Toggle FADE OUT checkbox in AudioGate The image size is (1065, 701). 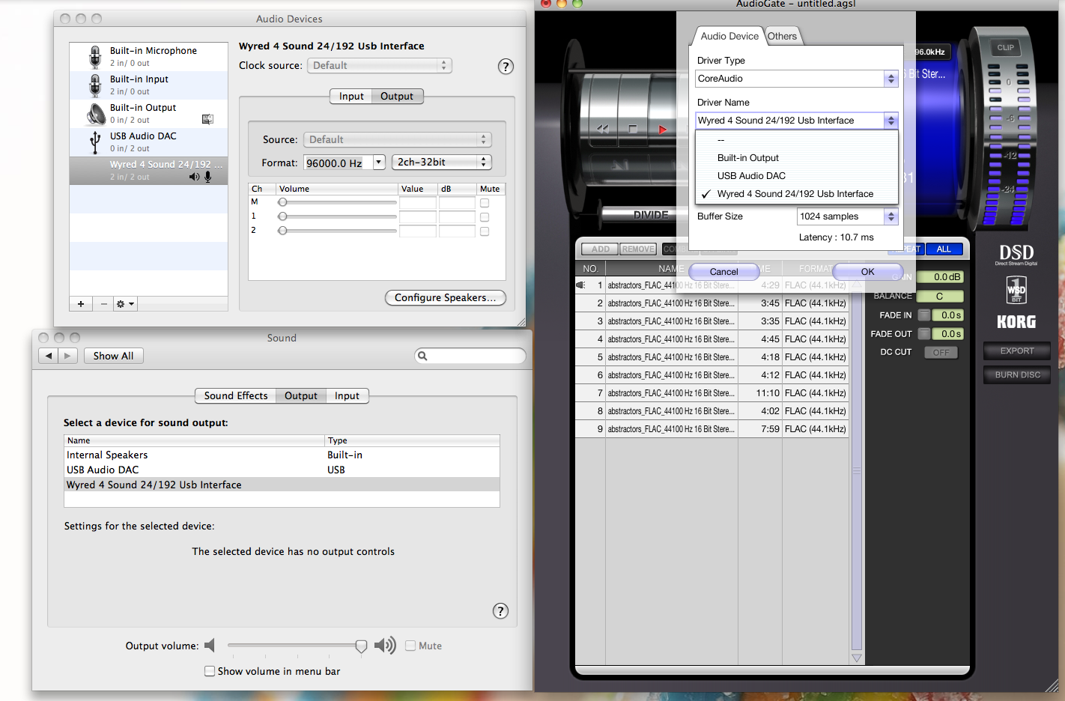[x=924, y=334]
